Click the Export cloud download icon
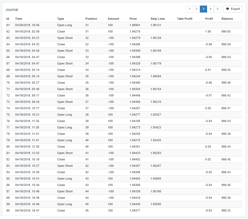The height and width of the screenshot is (219, 248). [227, 9]
